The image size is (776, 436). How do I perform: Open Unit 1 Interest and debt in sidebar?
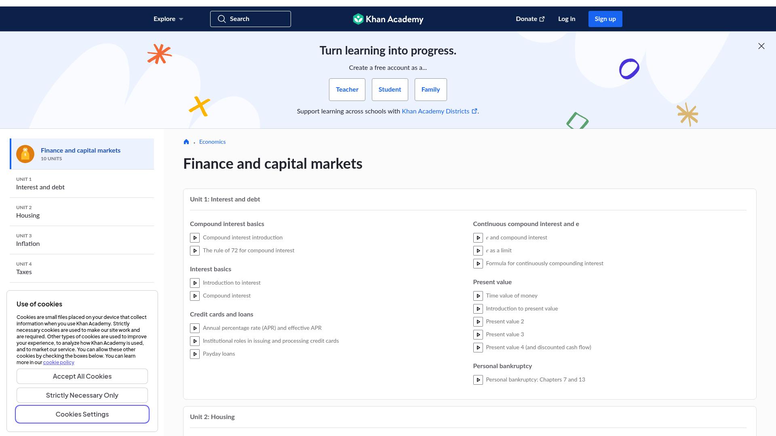coord(82,184)
